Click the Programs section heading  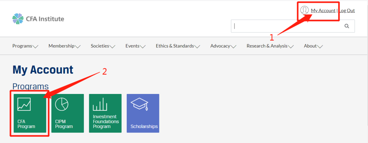31,86
